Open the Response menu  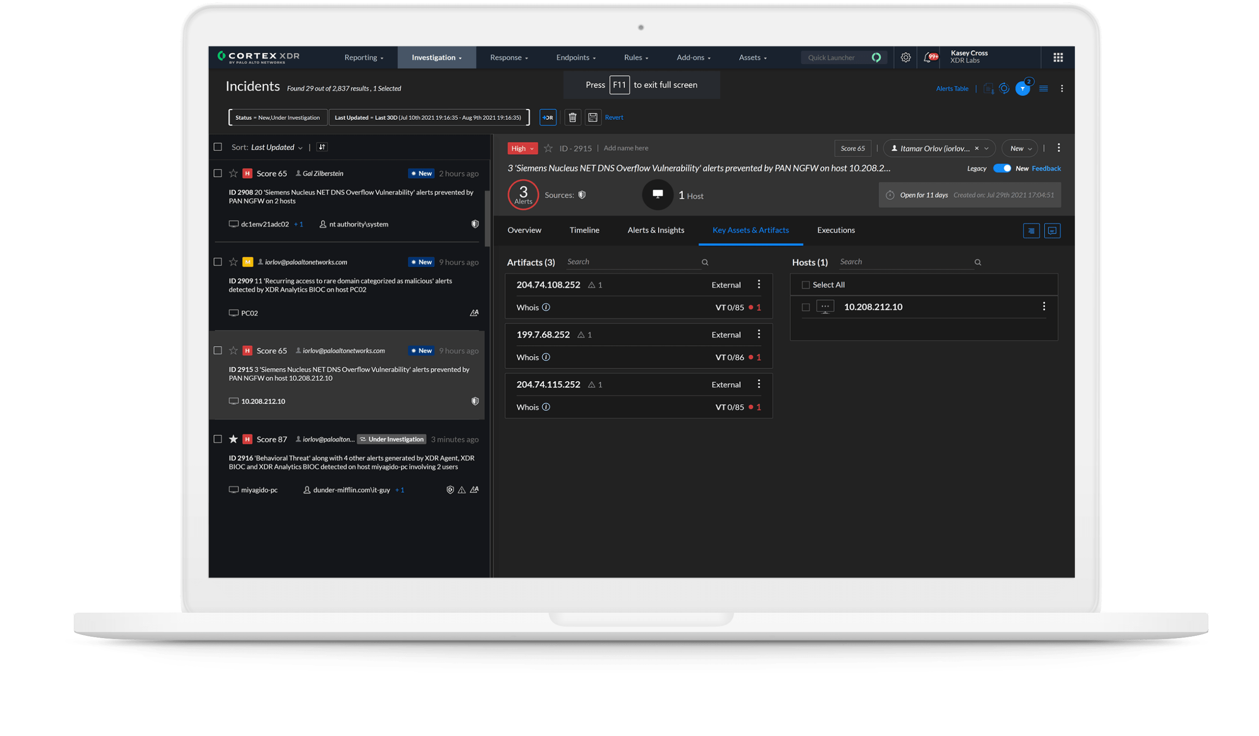[509, 58]
